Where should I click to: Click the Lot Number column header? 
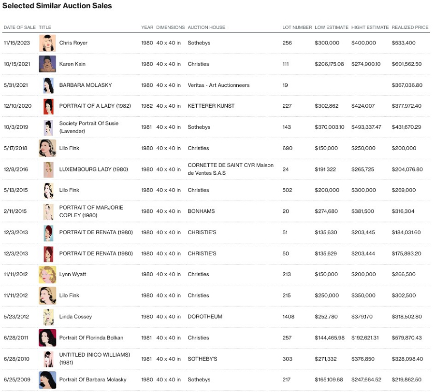point(297,28)
